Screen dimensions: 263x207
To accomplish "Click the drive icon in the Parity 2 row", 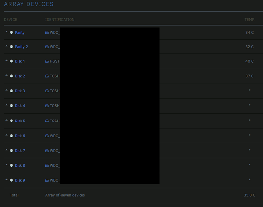I will coord(47,47).
